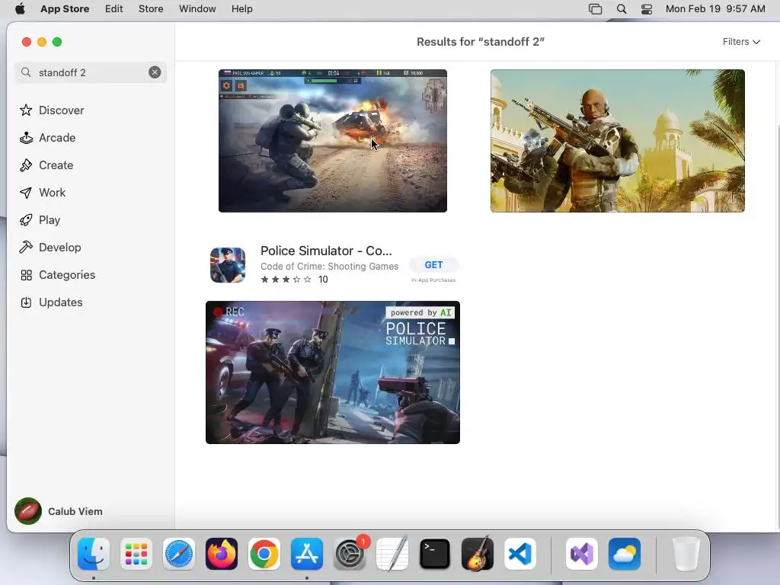Screen dimensions: 780x585
Task: Click the Stage Manager menu bar icon
Action: tap(596, 9)
